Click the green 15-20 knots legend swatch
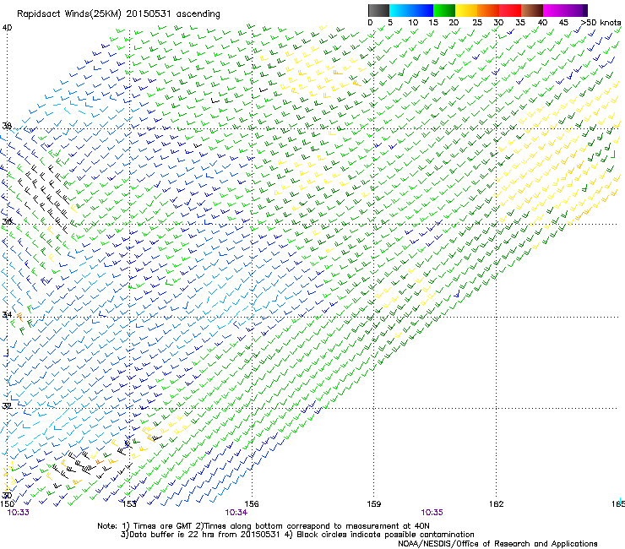Screen dimensions: 625x549 pyautogui.click(x=444, y=10)
